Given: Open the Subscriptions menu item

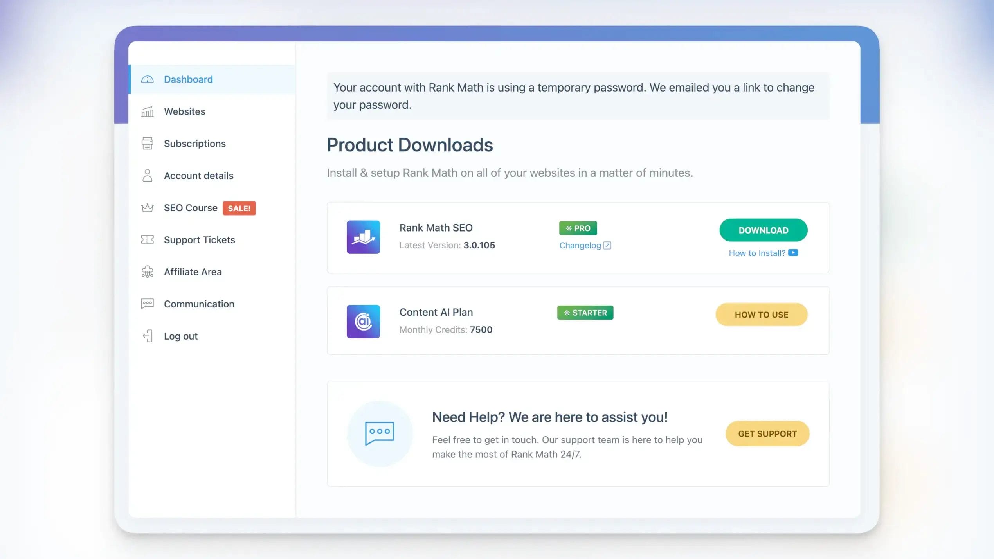Looking at the screenshot, I should 194,144.
